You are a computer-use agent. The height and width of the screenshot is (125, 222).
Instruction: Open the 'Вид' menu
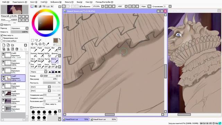click(79, 2)
